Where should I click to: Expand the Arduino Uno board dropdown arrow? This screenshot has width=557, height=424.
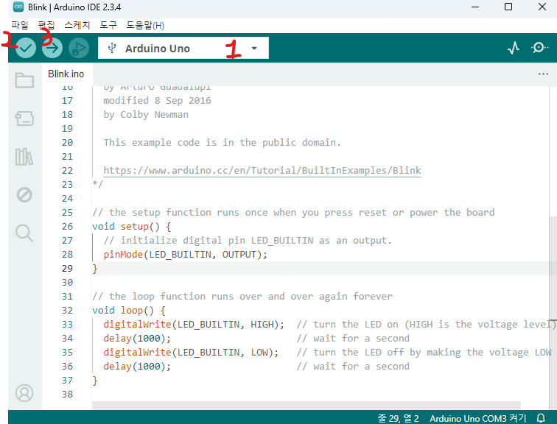tap(254, 49)
